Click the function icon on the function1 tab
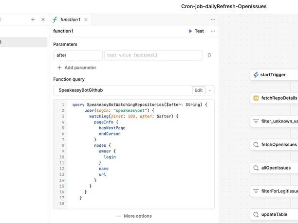 (55, 19)
